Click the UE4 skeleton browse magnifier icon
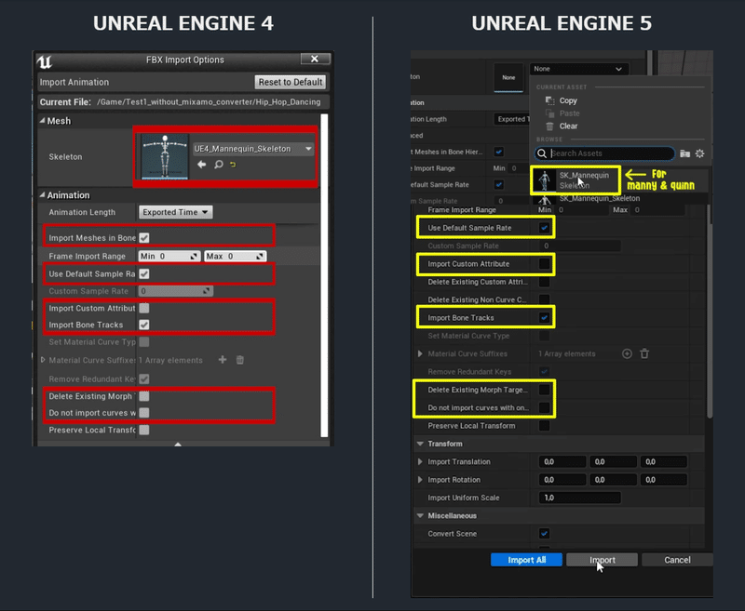Viewport: 745px width, 611px height. (218, 164)
